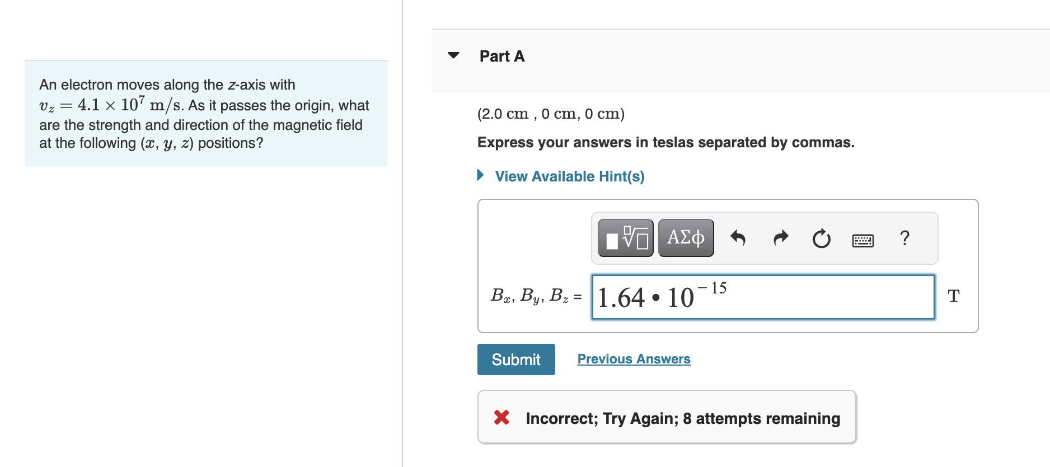The height and width of the screenshot is (467, 1050).
Task: Open equation editor help
Action: tap(905, 237)
